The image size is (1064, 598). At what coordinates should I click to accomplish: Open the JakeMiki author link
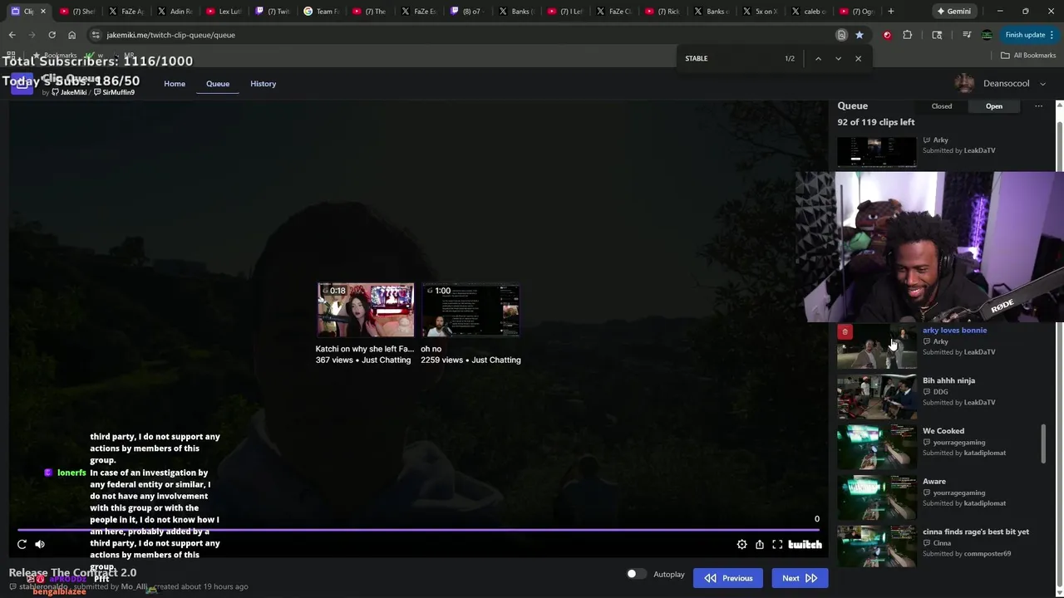69,92
